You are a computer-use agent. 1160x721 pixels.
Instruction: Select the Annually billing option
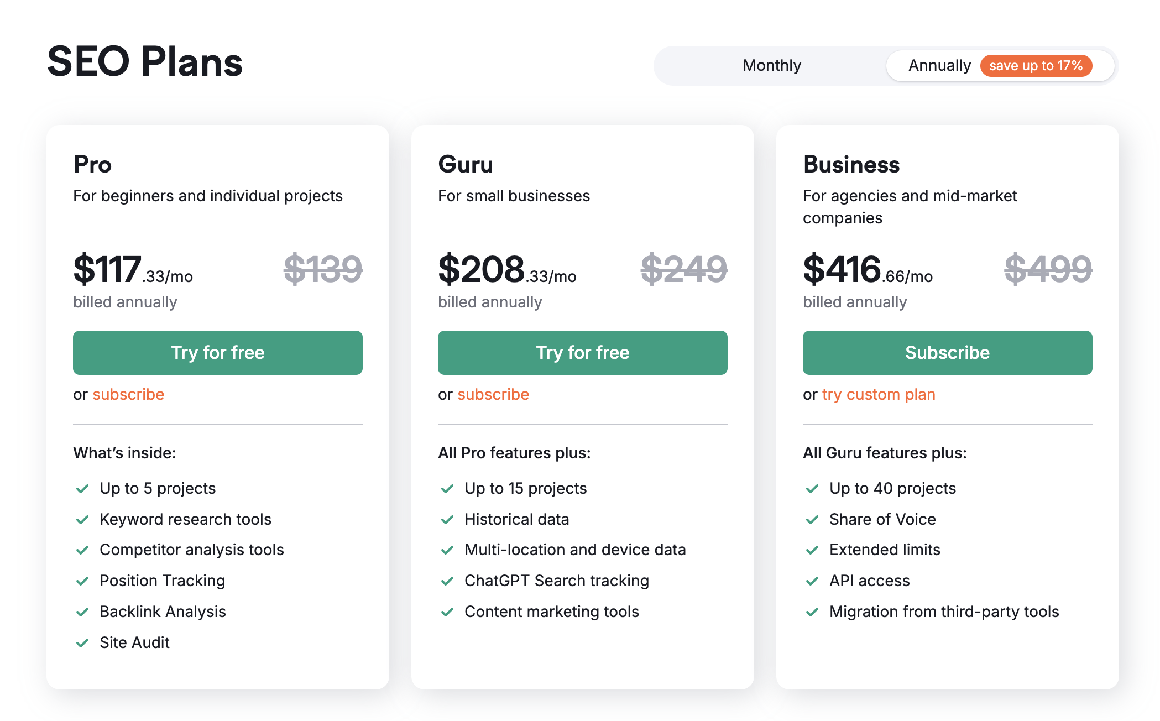[939, 65]
